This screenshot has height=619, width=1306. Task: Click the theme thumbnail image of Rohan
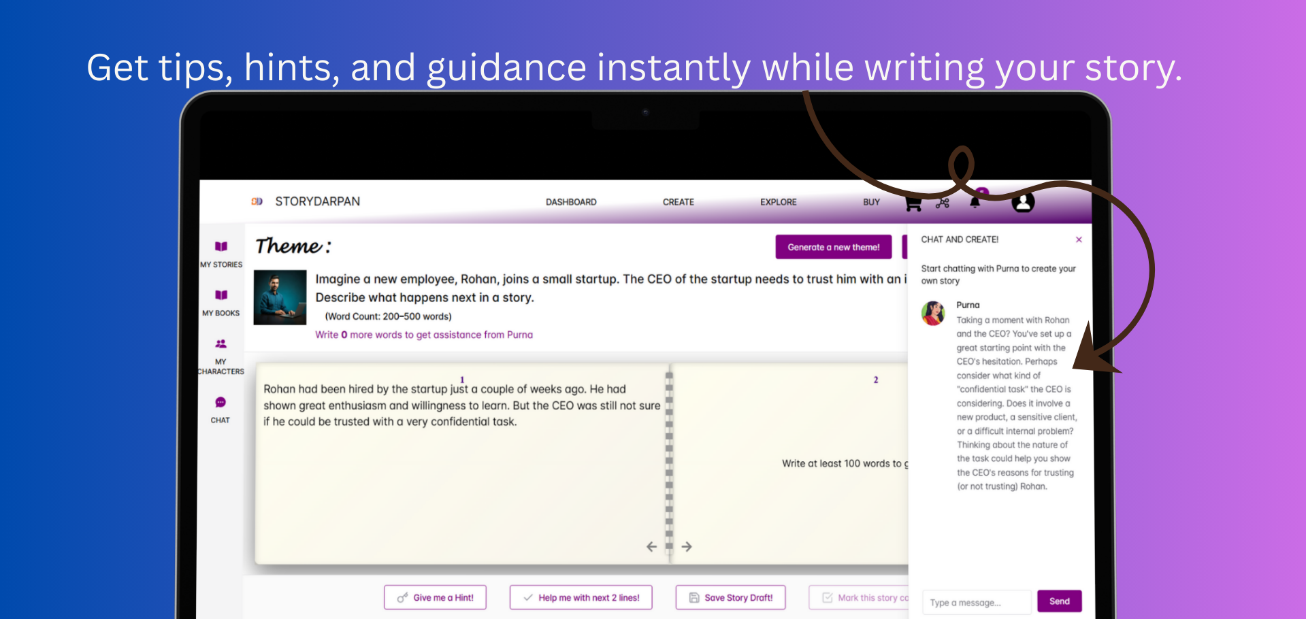click(x=280, y=297)
